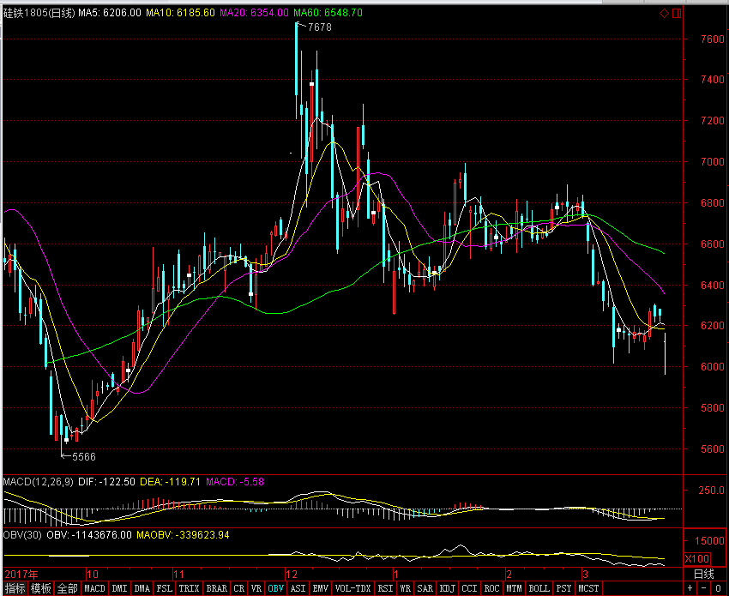The image size is (729, 596).
Task: Click the 硅铁1805(日线) chart title
Action: tap(39, 14)
